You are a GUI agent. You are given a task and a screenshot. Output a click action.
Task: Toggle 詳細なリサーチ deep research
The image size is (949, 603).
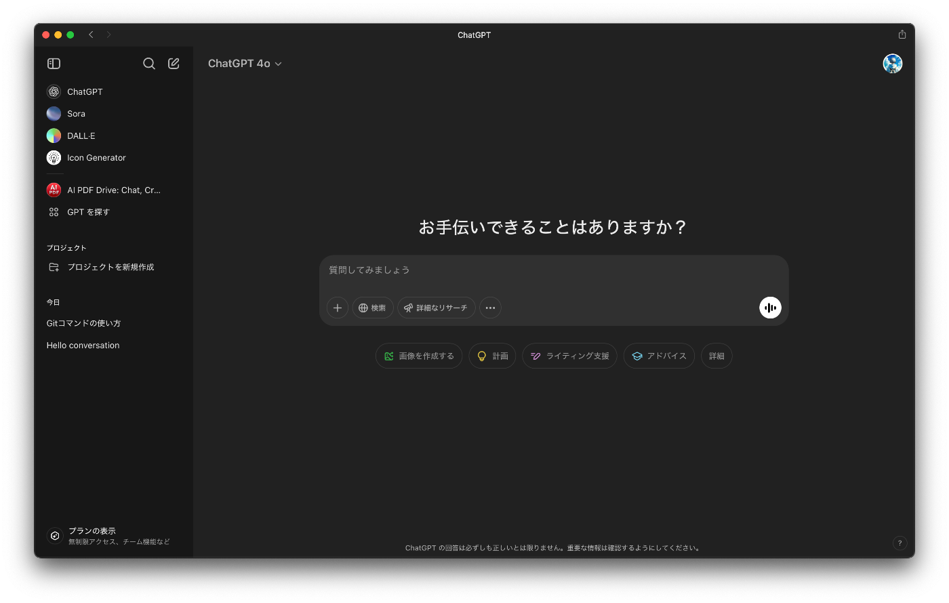437,308
